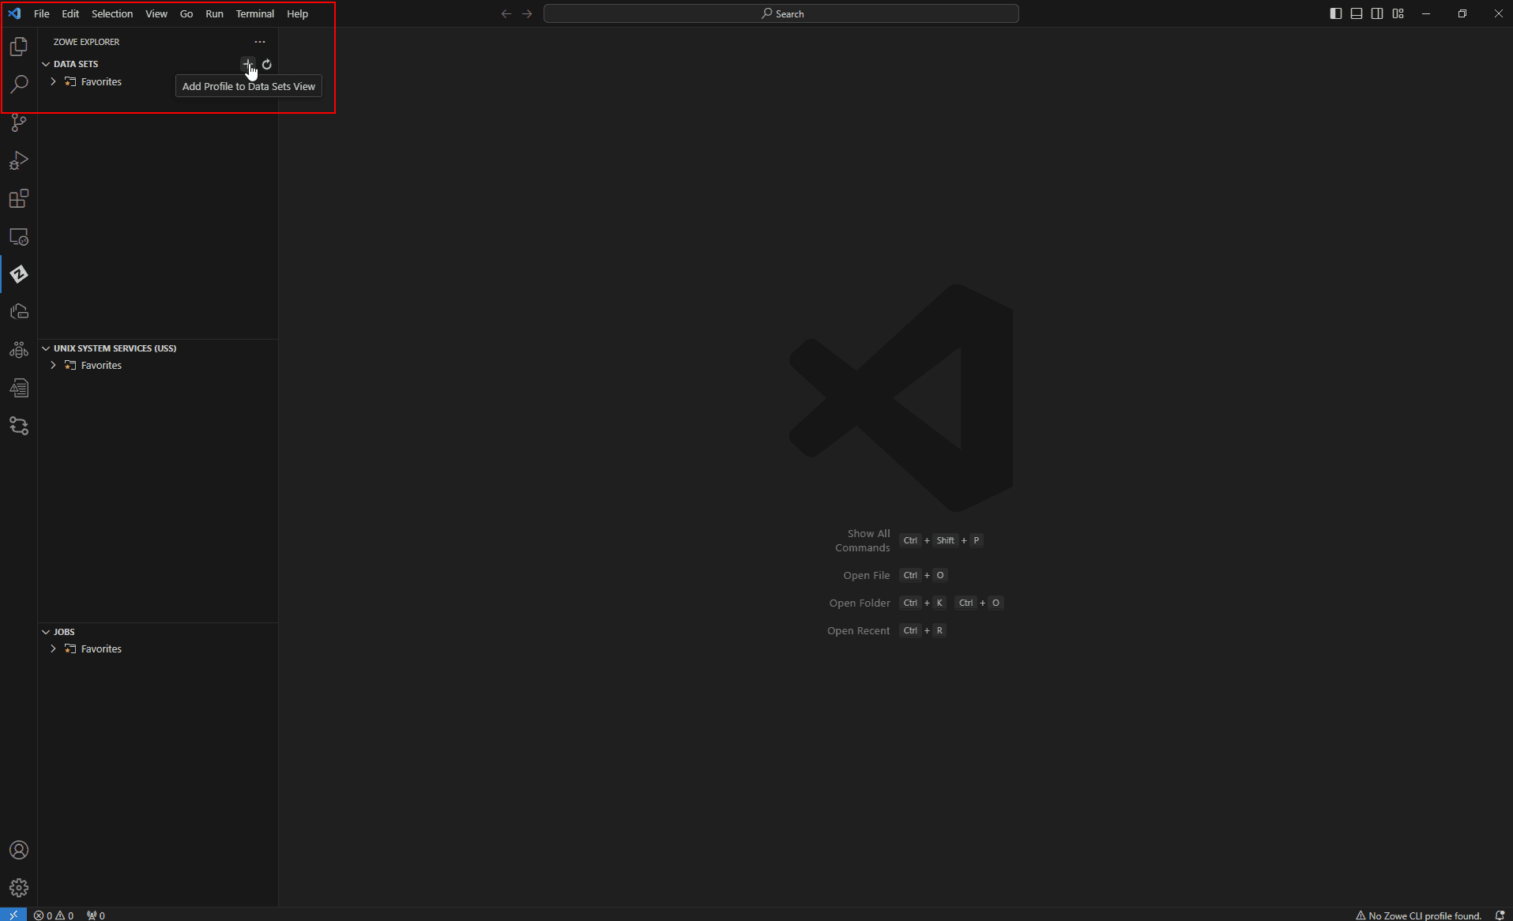Collapse the UNIX SYSTEM SERVICES (USS) section
The image size is (1513, 921).
[x=46, y=348]
